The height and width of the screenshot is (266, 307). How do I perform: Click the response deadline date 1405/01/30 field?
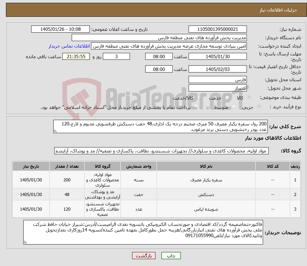point(218,57)
